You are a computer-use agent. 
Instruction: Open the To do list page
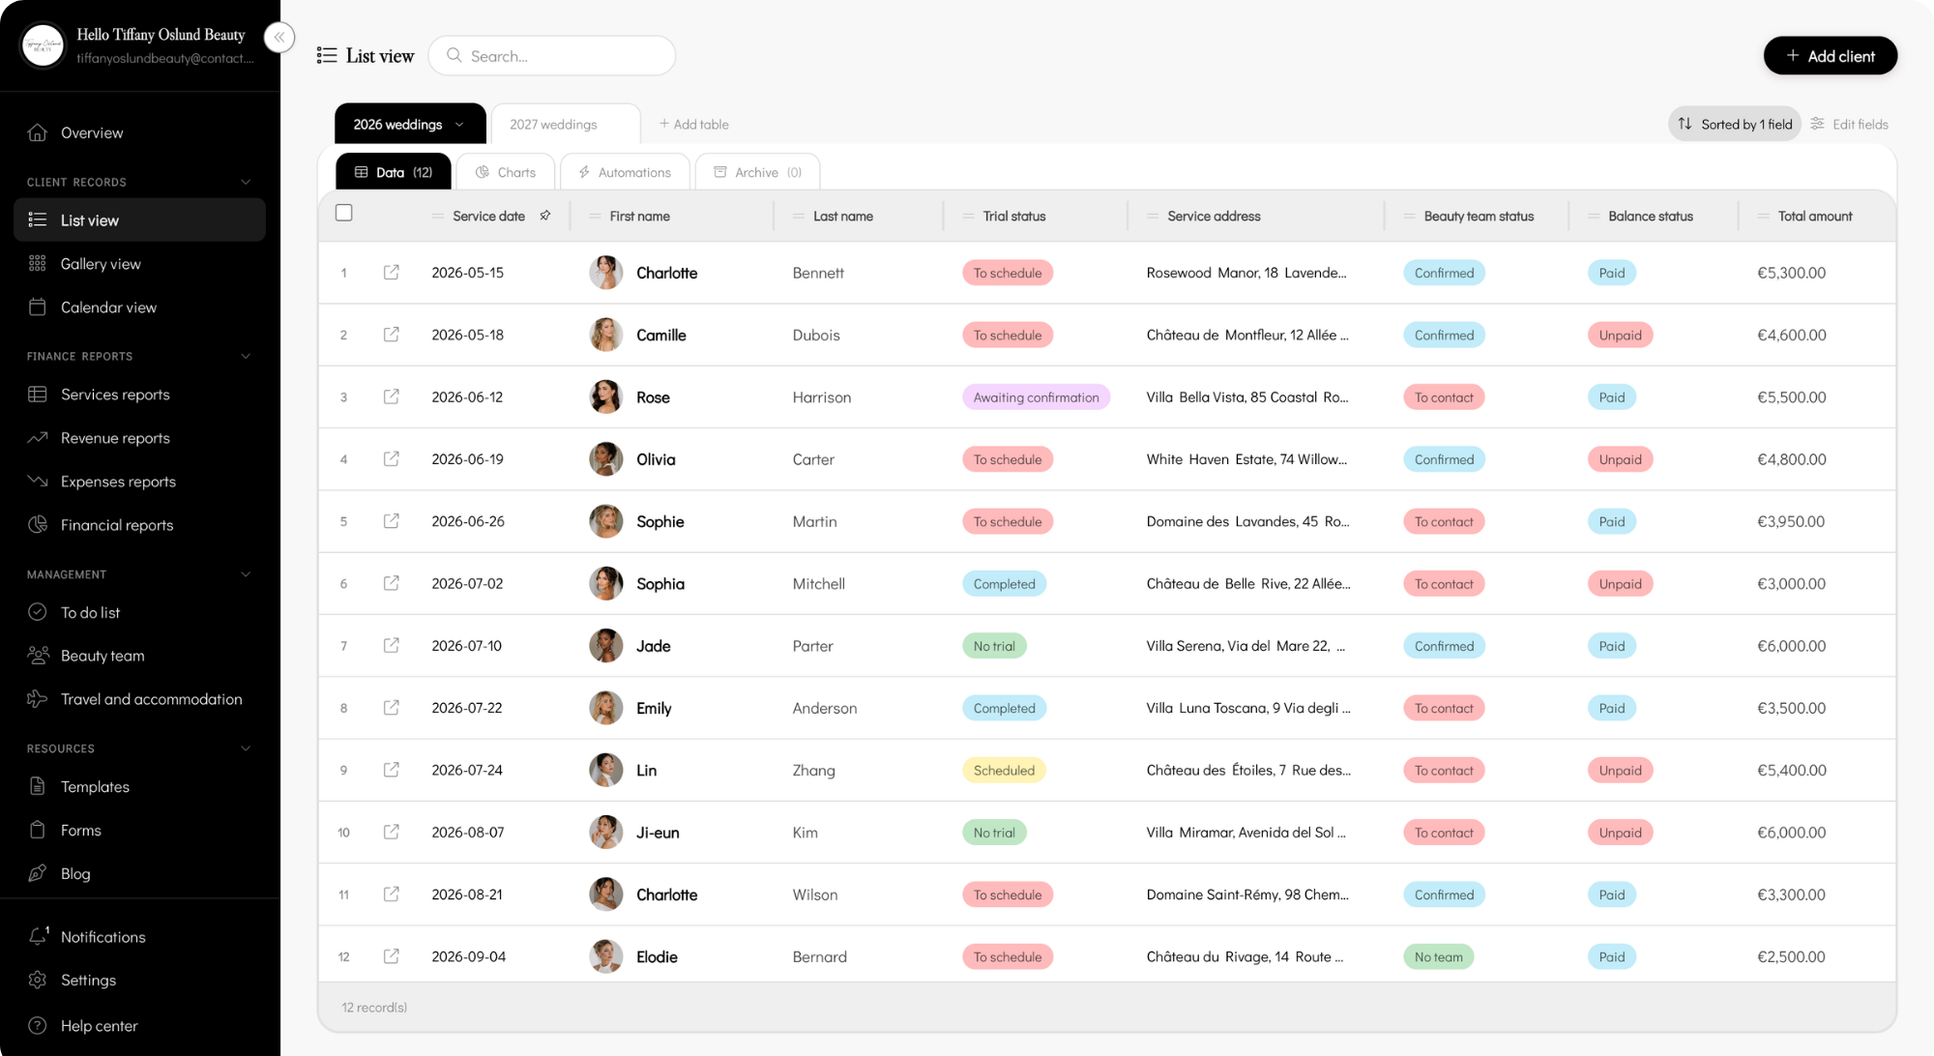pos(140,611)
